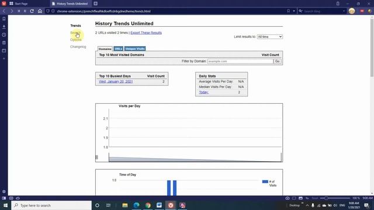Click the Windows taskbar search box
The image size is (374, 210).
(51, 205)
